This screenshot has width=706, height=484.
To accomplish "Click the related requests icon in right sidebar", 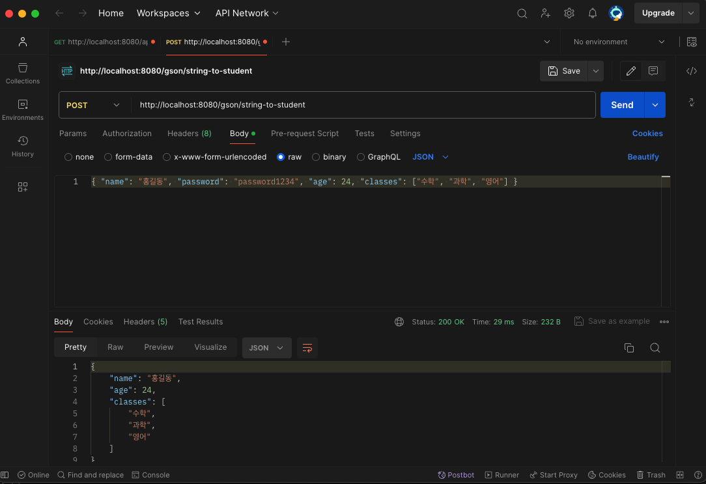I will [692, 103].
